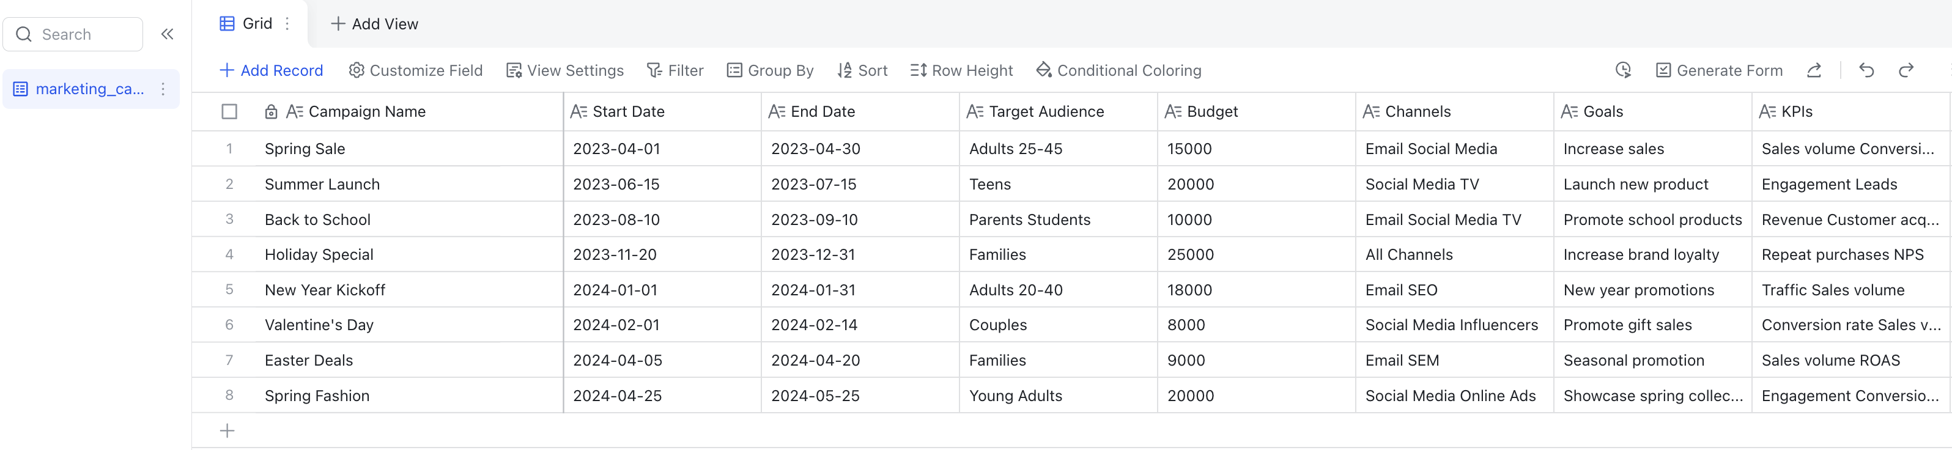Open Conditional Coloring tool
The height and width of the screenshot is (450, 1952).
click(1118, 70)
